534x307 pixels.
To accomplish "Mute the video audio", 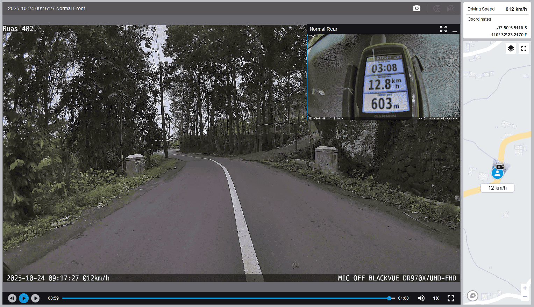I will pyautogui.click(x=421, y=298).
